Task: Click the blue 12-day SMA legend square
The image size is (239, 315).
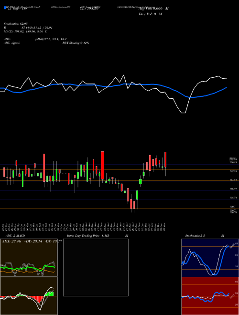Action: click(5, 8)
